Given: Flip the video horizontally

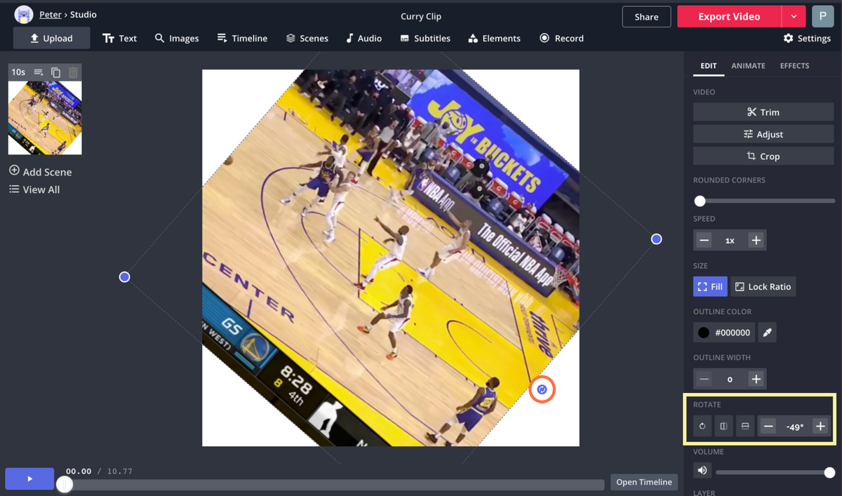Looking at the screenshot, I should (x=723, y=427).
